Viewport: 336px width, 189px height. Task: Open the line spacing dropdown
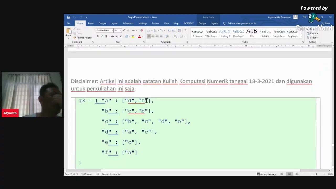pos(168,36)
